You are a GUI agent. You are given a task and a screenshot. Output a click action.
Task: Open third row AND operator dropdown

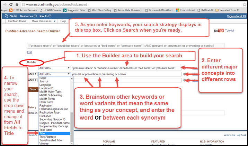tap(33, 80)
